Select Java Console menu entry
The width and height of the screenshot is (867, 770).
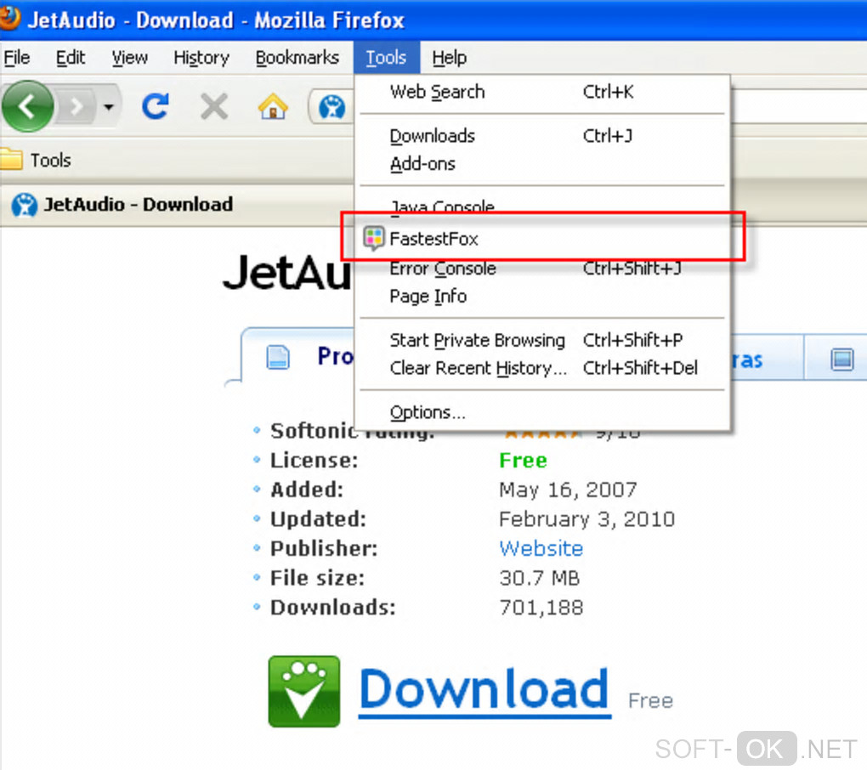coord(542,205)
